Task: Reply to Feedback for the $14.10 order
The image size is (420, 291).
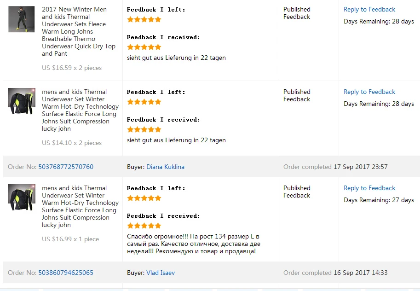Action: 369,92
